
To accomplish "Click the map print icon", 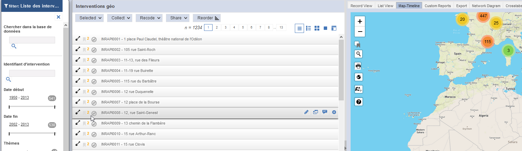I will coord(358,66).
